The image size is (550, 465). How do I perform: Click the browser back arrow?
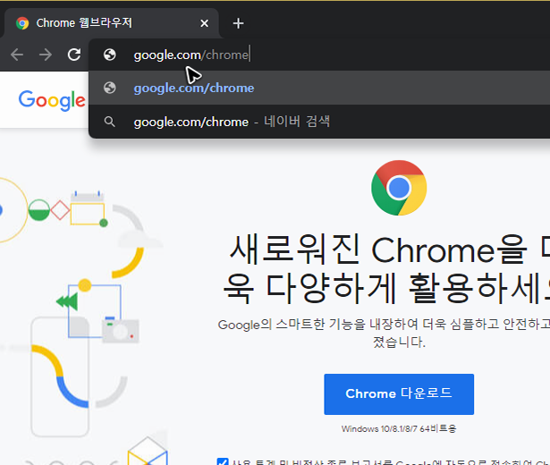[x=17, y=55]
